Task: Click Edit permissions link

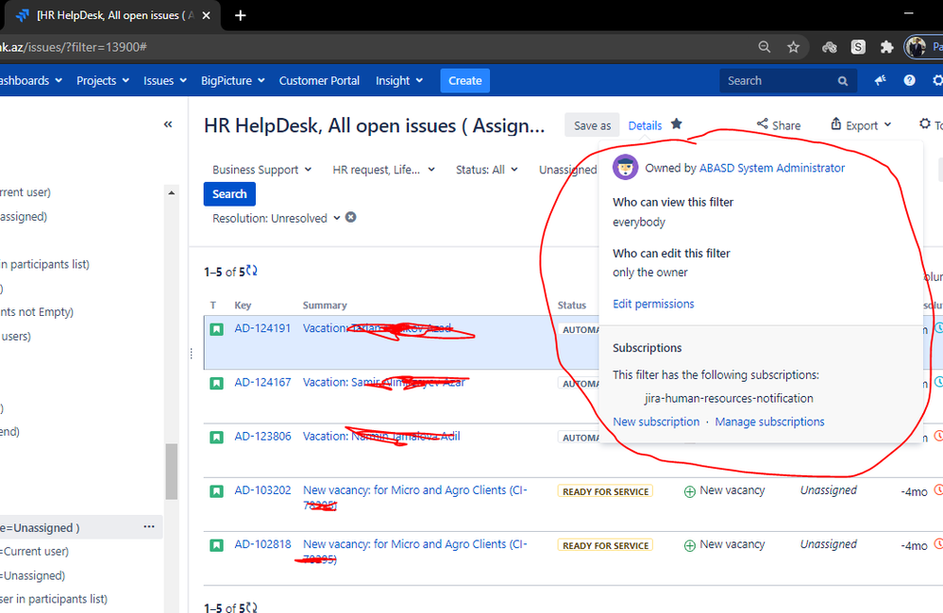Action: (653, 304)
